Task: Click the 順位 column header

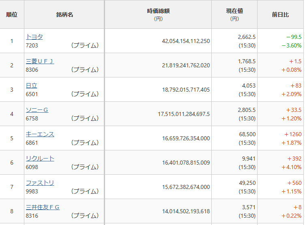Action: (x=12, y=15)
